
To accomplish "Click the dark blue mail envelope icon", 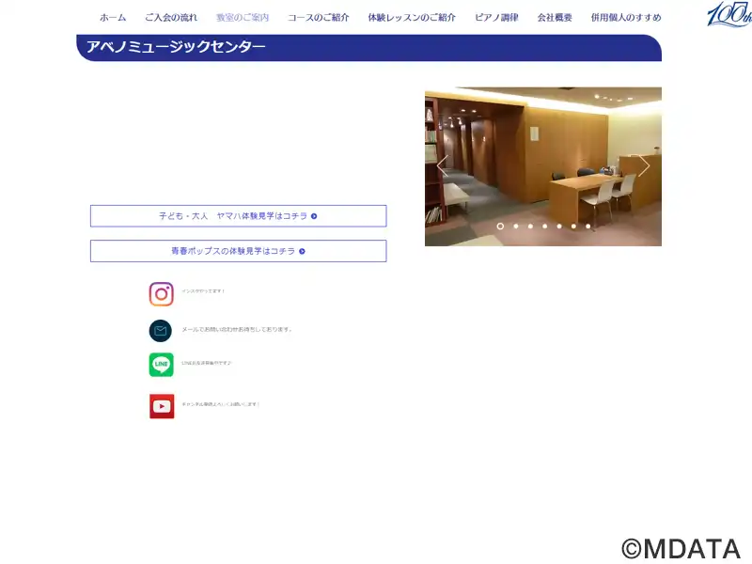I will pyautogui.click(x=161, y=331).
